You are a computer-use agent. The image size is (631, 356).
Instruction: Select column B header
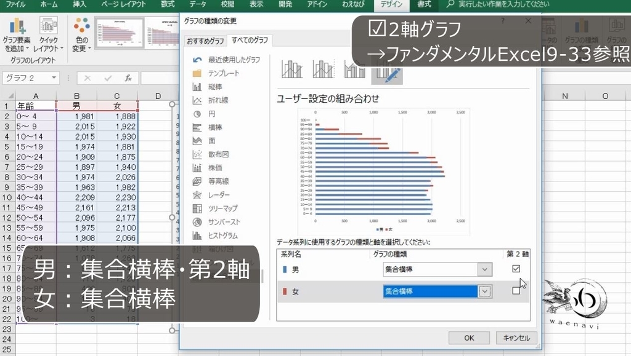(x=76, y=96)
